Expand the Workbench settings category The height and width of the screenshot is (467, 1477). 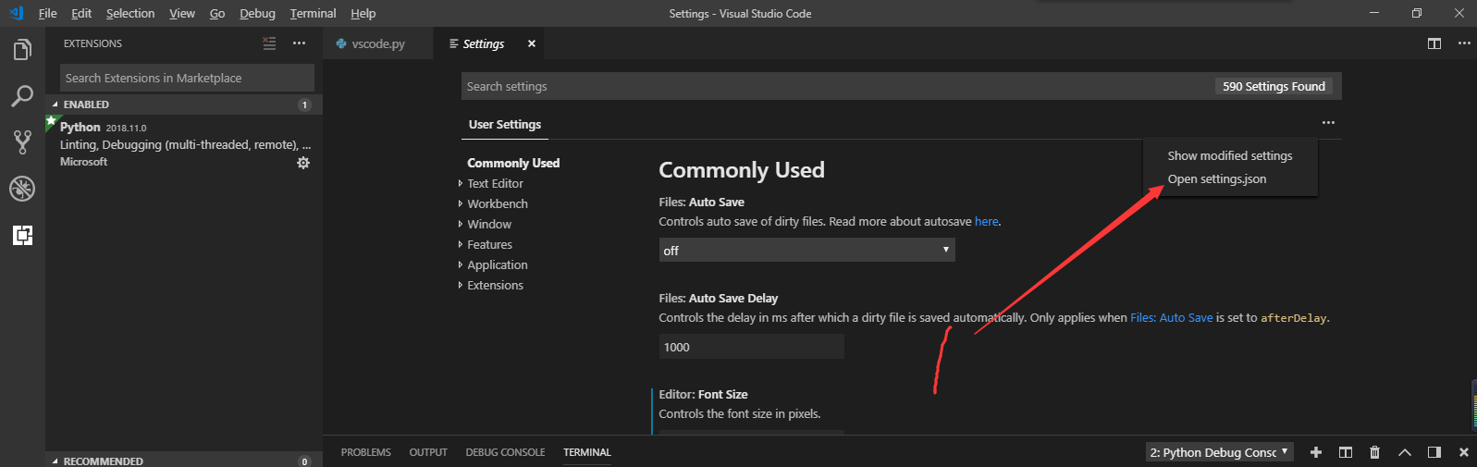[x=498, y=203]
